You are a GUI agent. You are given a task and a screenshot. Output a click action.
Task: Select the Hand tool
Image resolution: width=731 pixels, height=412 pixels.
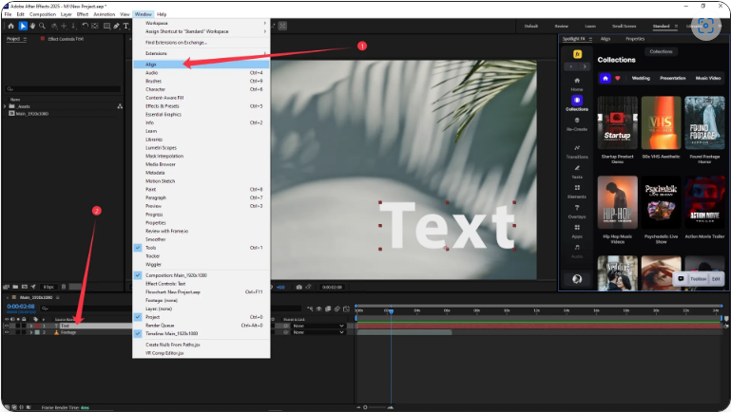coord(32,26)
